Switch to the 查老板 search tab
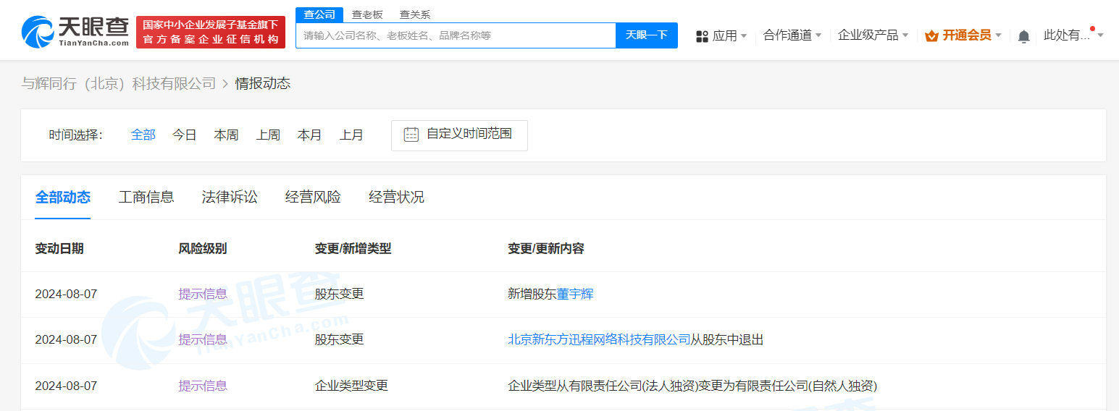Image resolution: width=1119 pixels, height=411 pixels. 367,14
